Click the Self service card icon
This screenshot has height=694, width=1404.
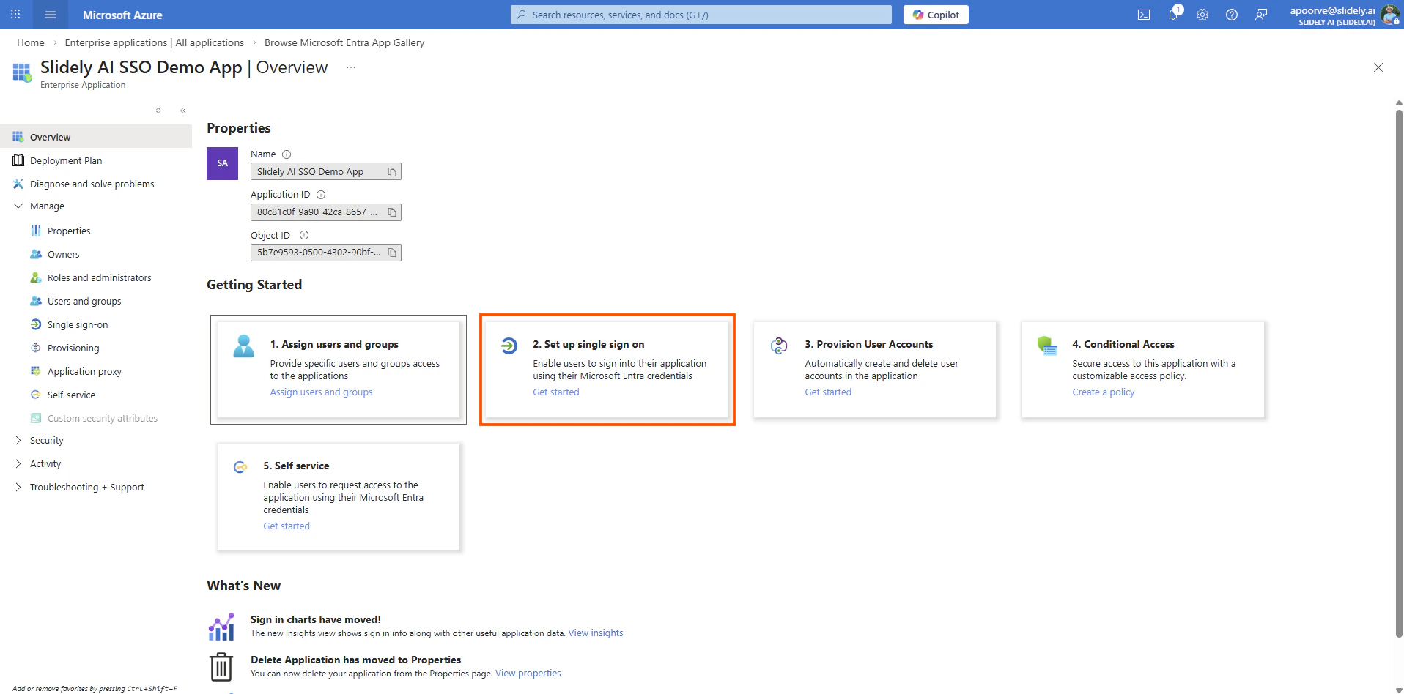240,467
